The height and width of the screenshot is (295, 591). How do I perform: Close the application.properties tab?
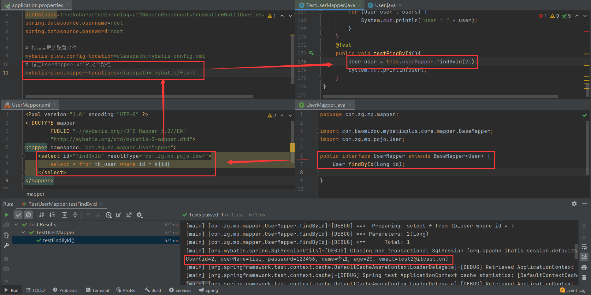(x=68, y=5)
